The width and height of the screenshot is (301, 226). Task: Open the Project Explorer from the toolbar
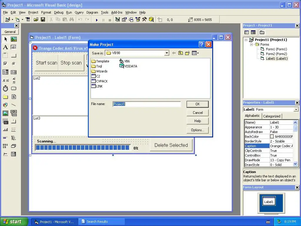click(118, 19)
